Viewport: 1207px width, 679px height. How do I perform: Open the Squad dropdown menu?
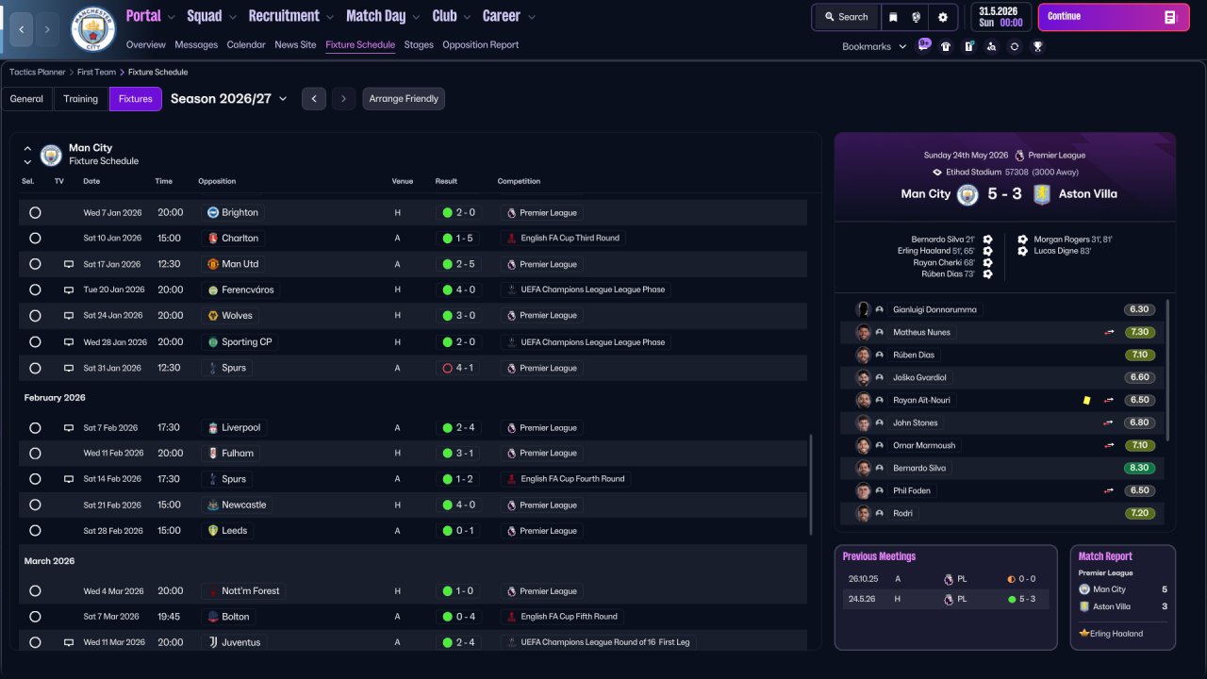click(x=212, y=16)
